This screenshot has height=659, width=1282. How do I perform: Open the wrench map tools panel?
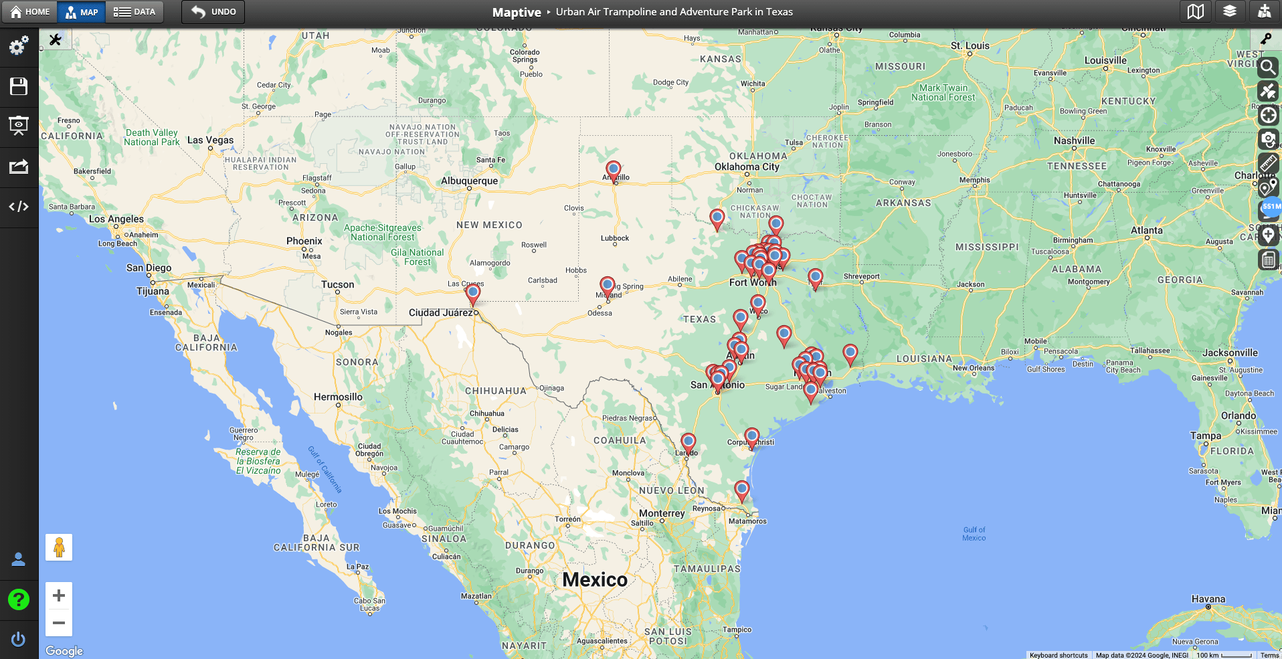tap(56, 39)
